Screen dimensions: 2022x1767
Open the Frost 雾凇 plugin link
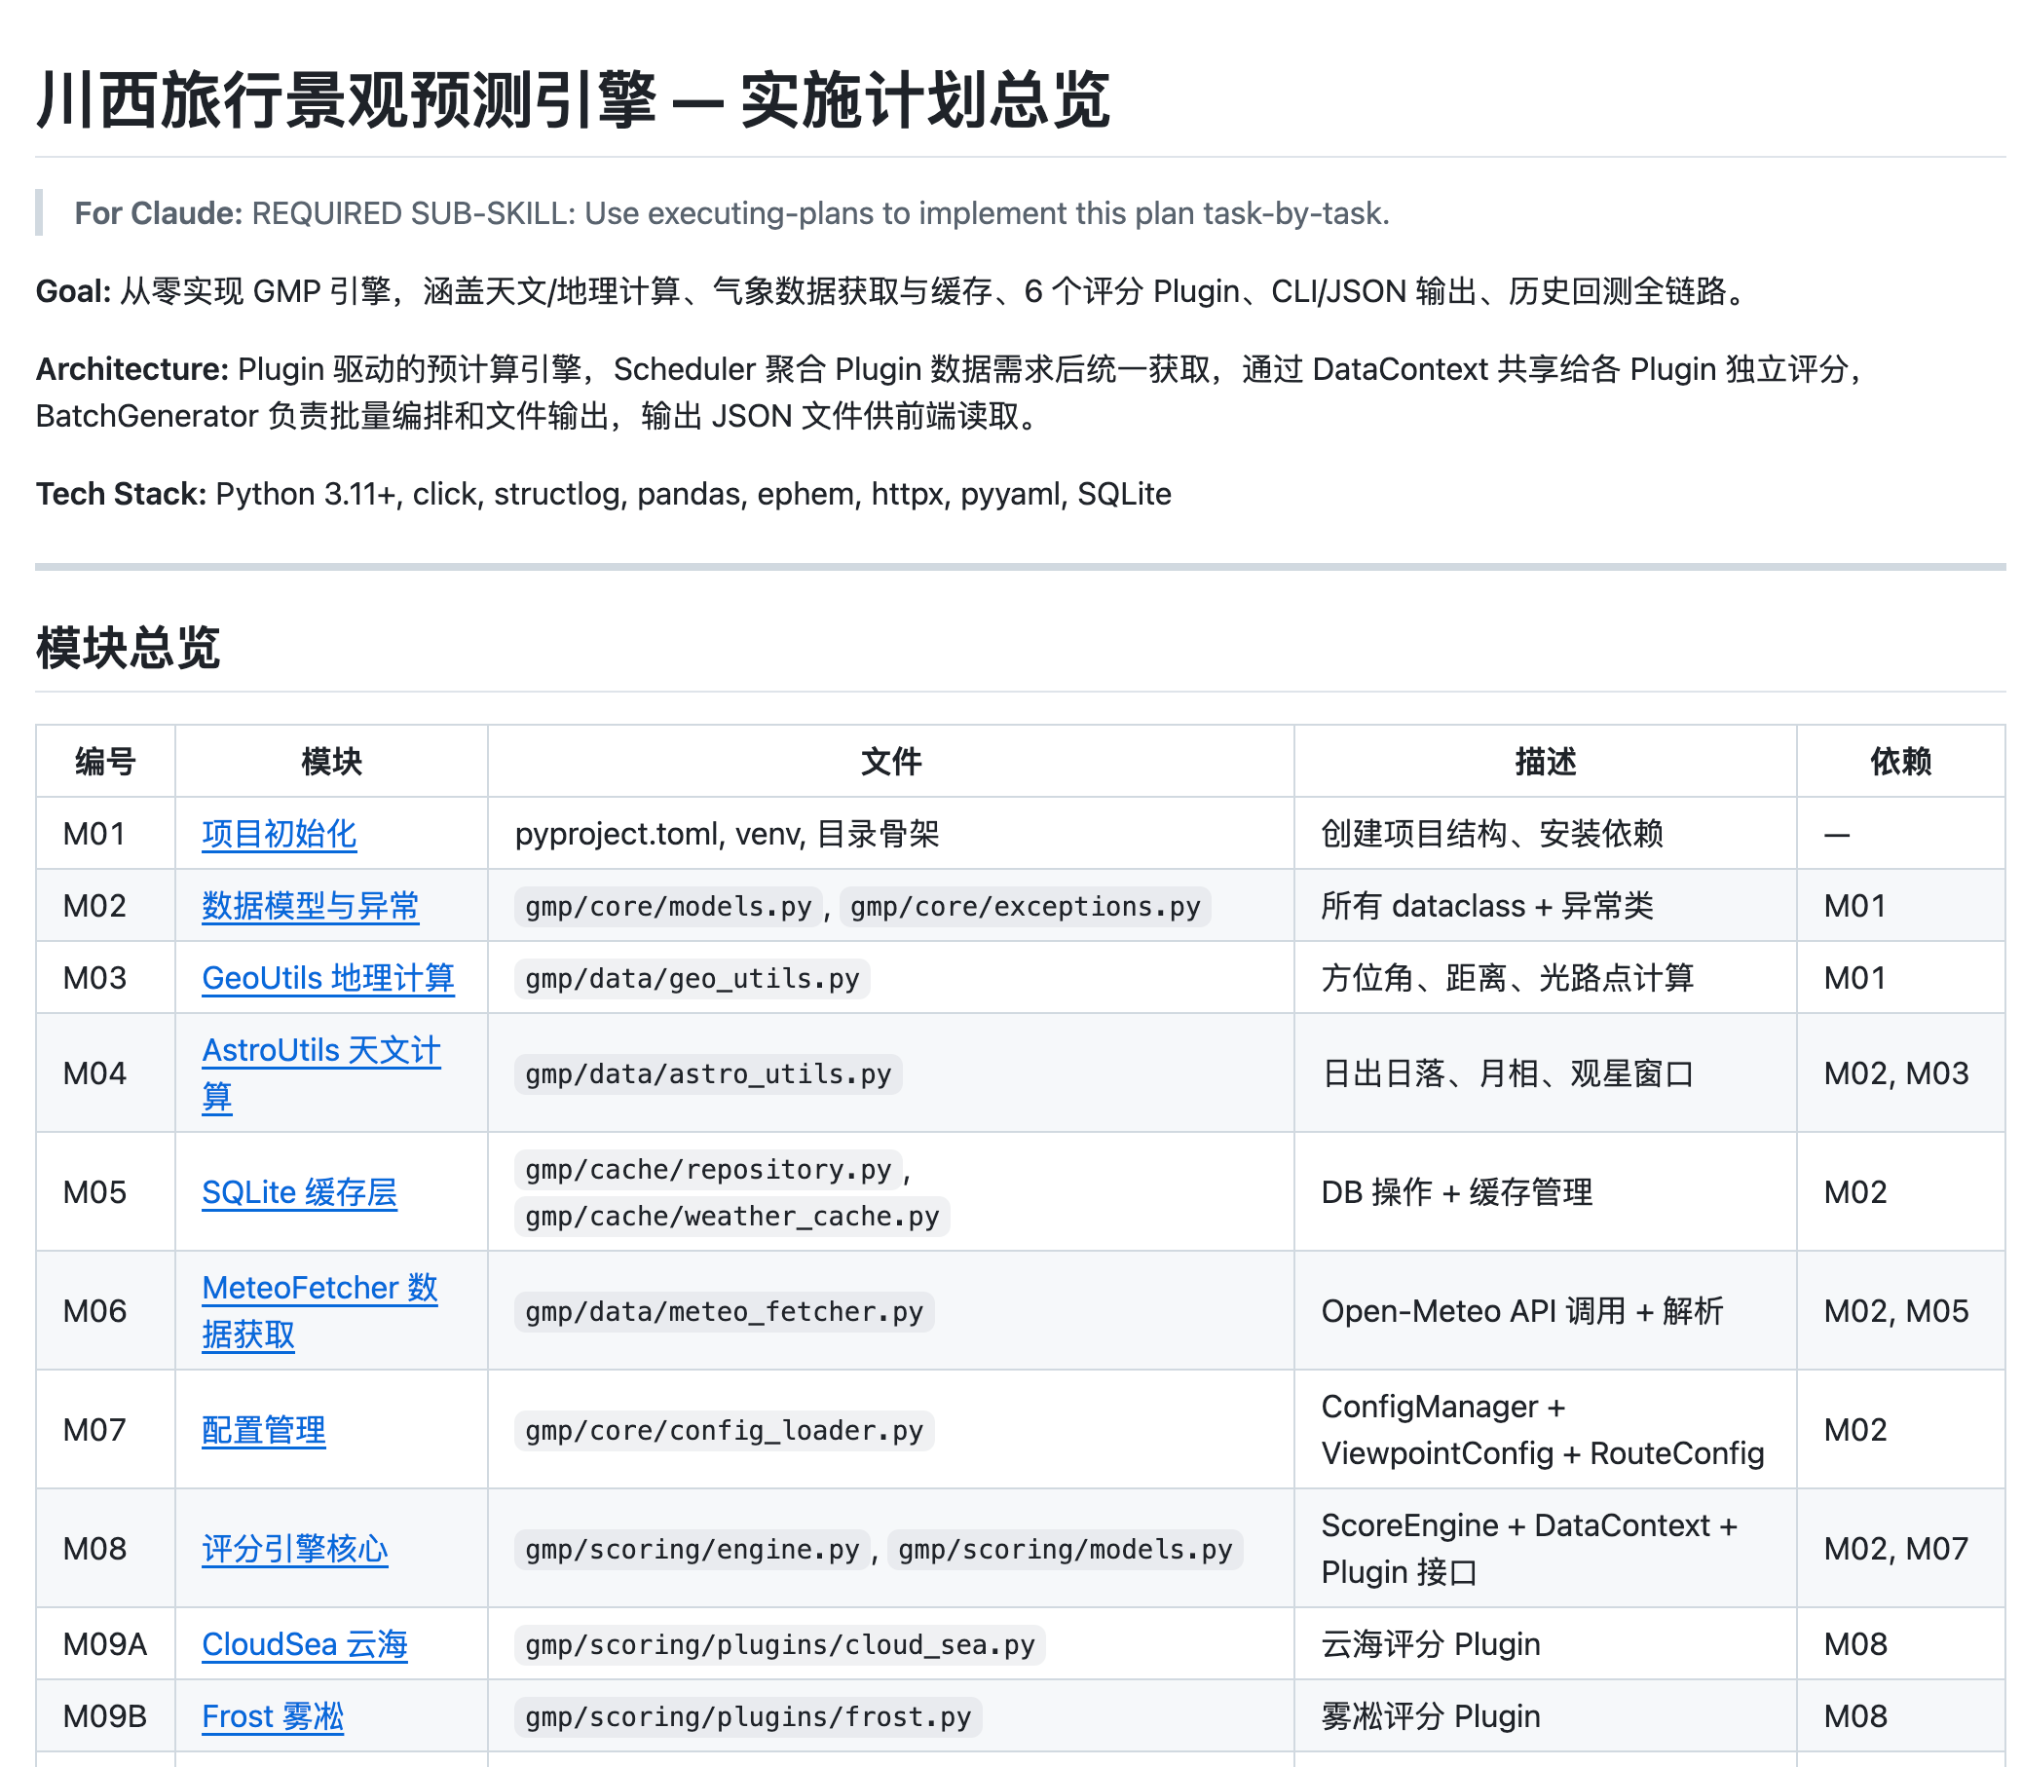[273, 1715]
